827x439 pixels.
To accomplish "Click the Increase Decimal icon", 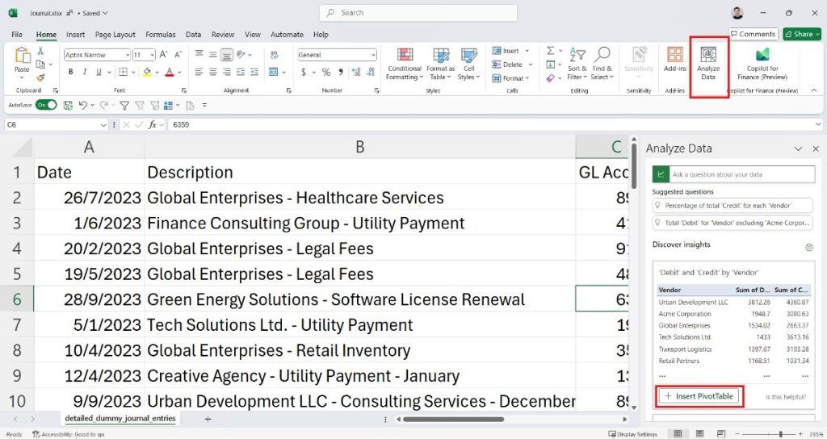I will (356, 72).
